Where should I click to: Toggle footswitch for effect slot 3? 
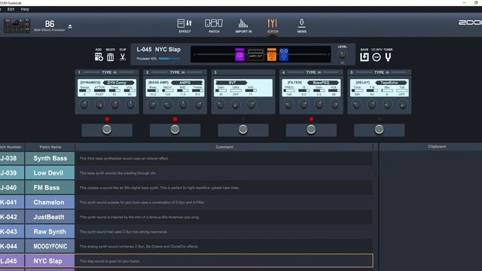[243, 129]
